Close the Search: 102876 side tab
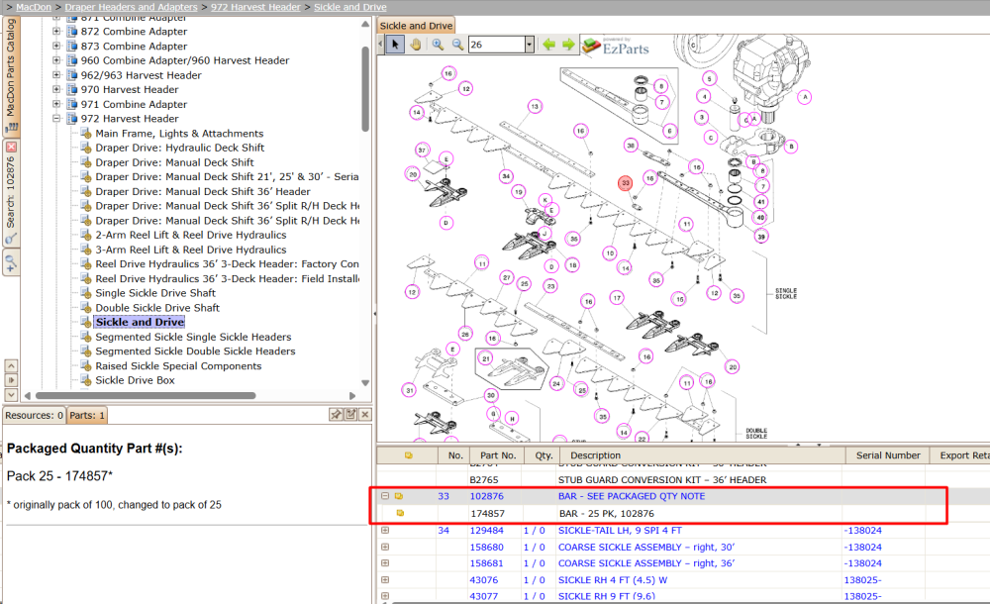Viewport: 990px width, 604px height. [x=11, y=147]
